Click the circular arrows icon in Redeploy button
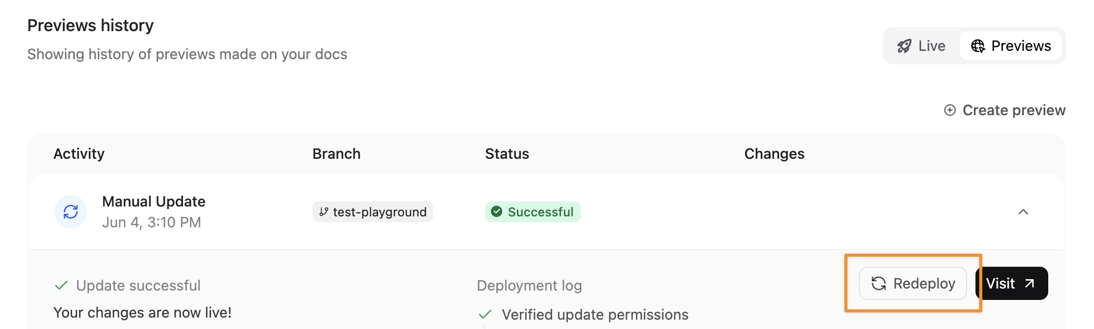Screen dimensions: 1094x329 [x=879, y=283]
